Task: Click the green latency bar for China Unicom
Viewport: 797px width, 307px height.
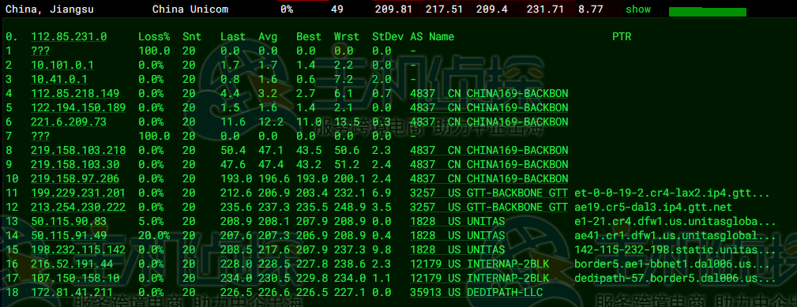Action: (x=708, y=12)
